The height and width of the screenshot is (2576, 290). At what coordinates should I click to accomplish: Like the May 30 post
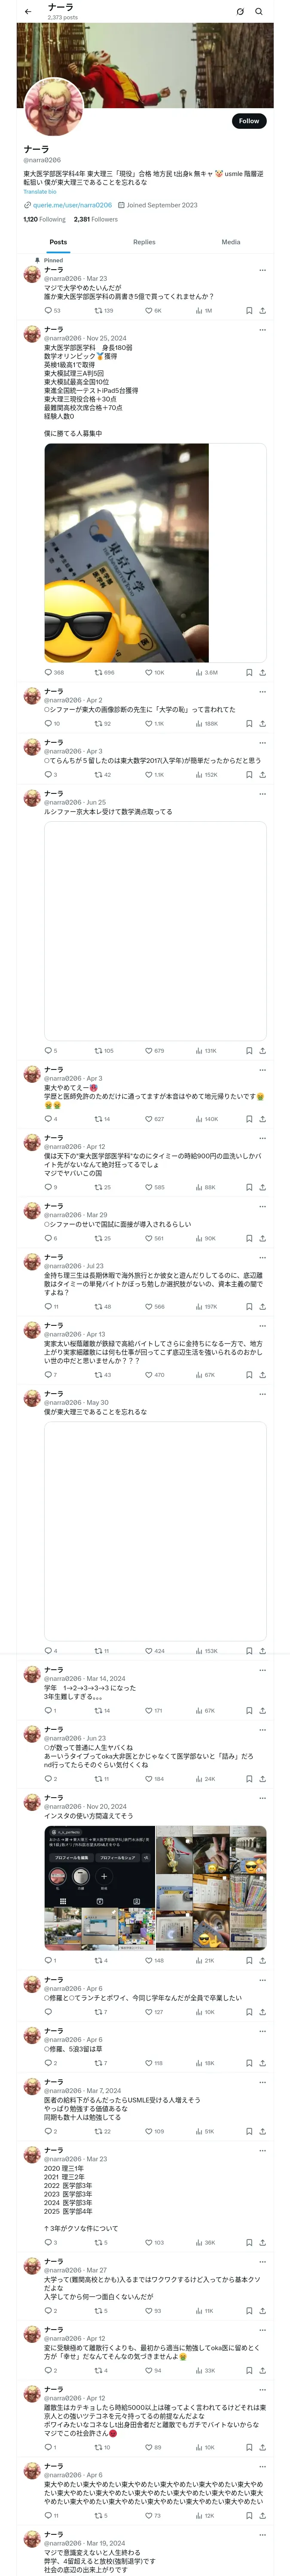(149, 1651)
